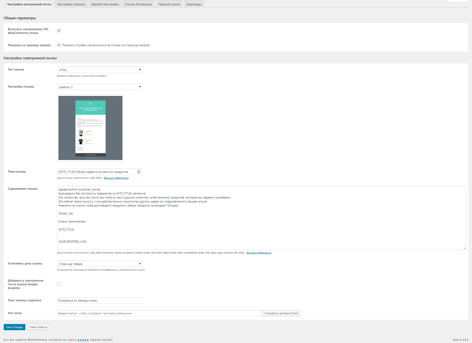Viewport: 472px width, 343px height.
Task: Click the Reset Defaults button
Action: tap(38, 327)
